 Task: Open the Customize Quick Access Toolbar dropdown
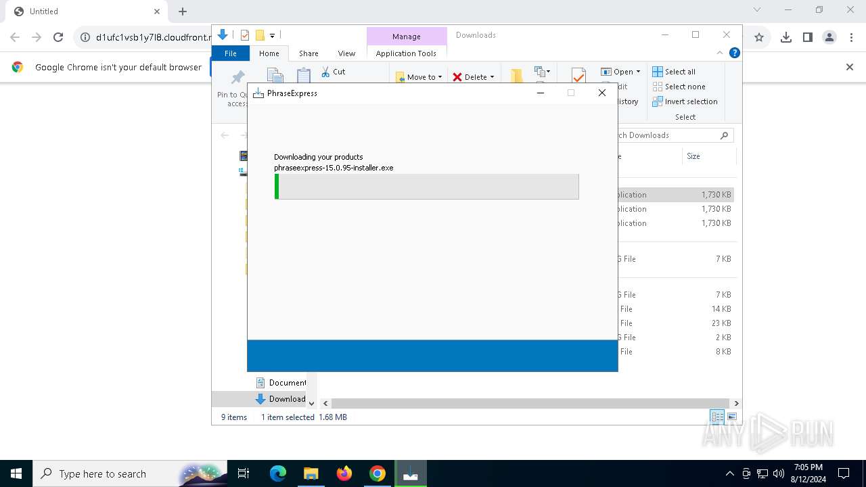[272, 35]
